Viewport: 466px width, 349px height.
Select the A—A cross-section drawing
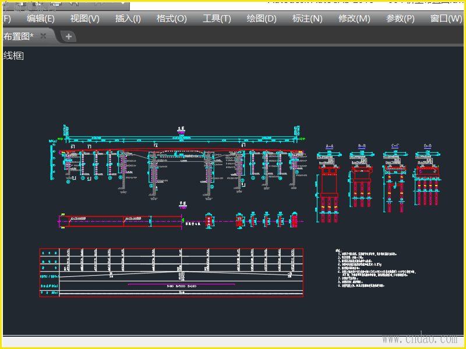tap(329, 183)
